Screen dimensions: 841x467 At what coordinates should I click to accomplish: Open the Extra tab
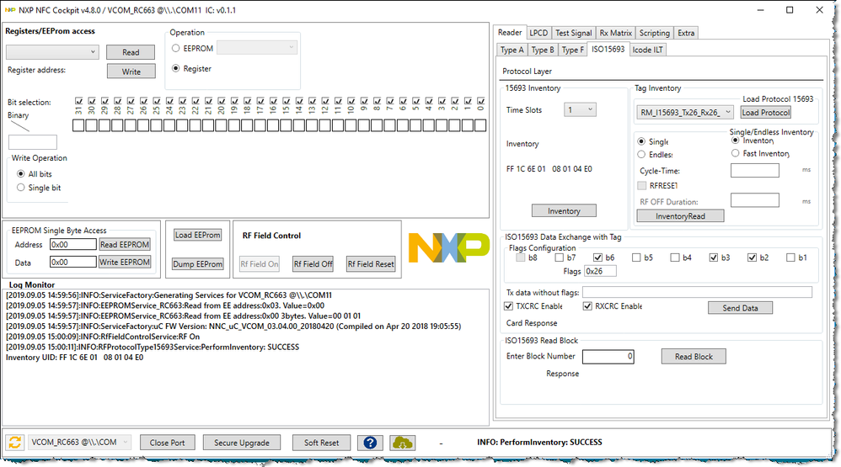click(x=686, y=33)
